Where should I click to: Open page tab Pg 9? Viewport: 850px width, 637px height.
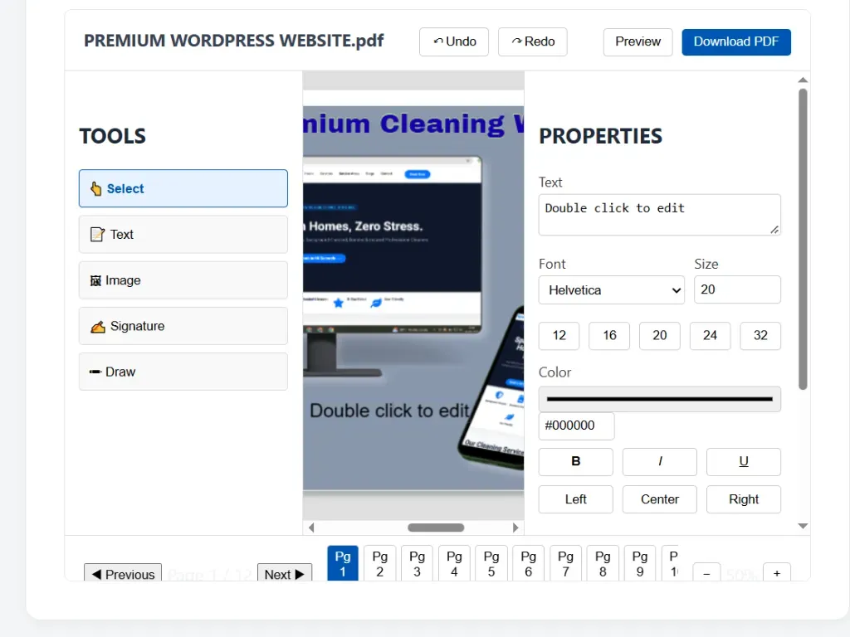click(640, 563)
